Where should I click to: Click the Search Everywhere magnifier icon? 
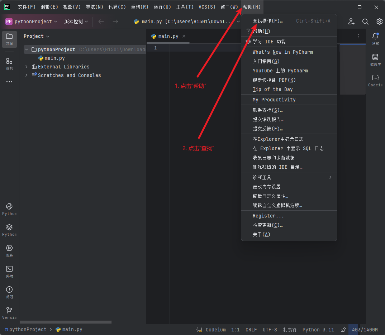coord(365,21)
